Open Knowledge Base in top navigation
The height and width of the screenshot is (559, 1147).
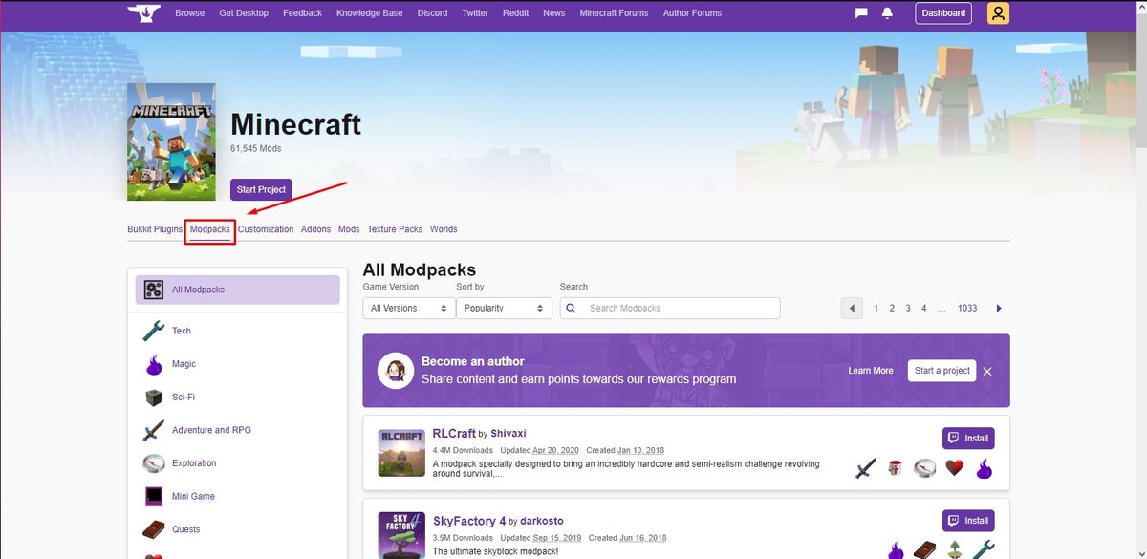click(370, 13)
